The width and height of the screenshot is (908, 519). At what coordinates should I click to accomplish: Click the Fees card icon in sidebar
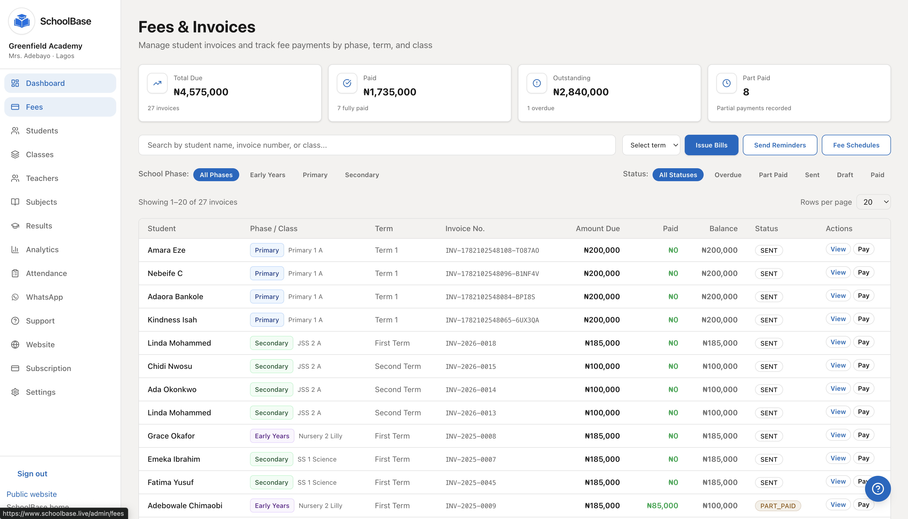coord(15,107)
